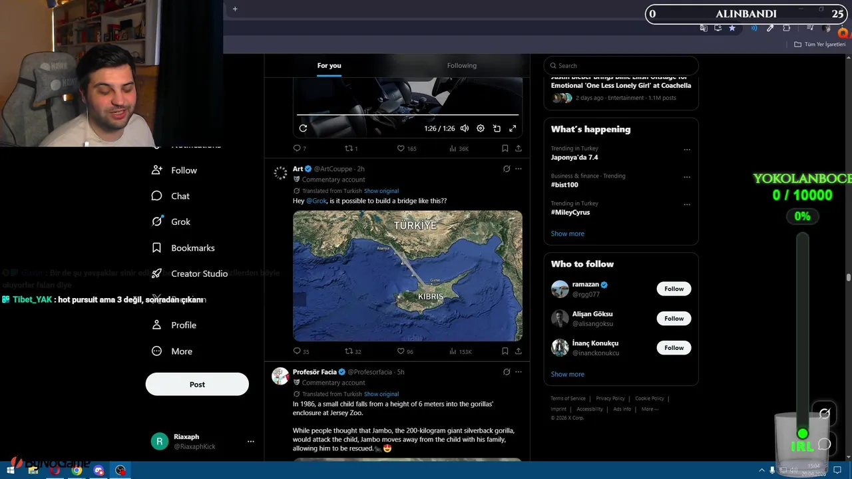The width and height of the screenshot is (852, 479).
Task: Focus the Search field
Action: pos(621,65)
